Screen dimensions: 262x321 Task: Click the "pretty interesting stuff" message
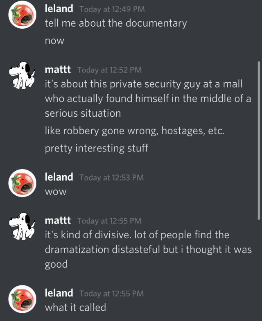coord(97,148)
